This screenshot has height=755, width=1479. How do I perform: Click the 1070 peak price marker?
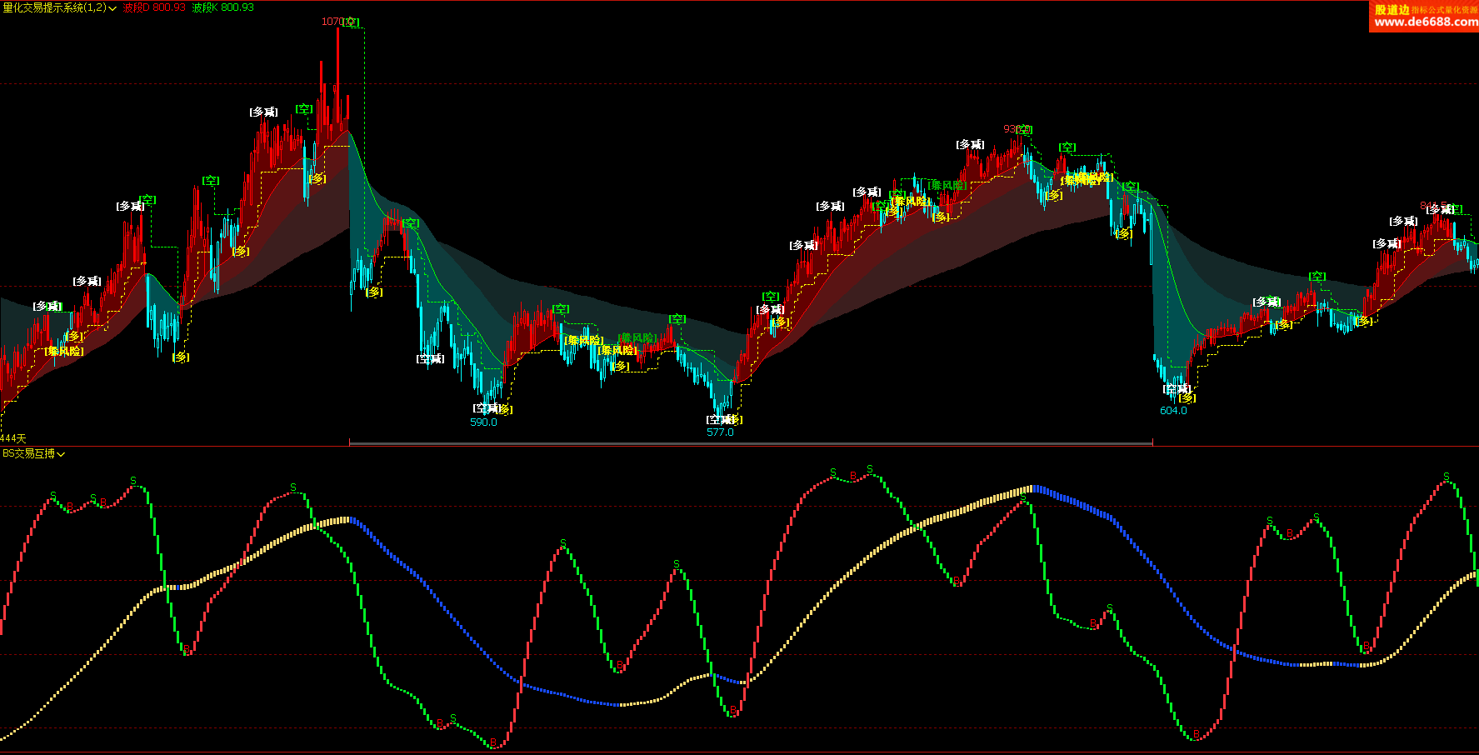click(331, 22)
